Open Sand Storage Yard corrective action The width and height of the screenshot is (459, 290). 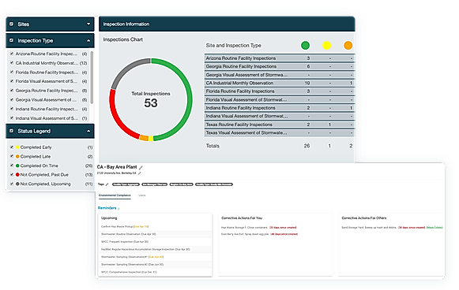pos(393,228)
